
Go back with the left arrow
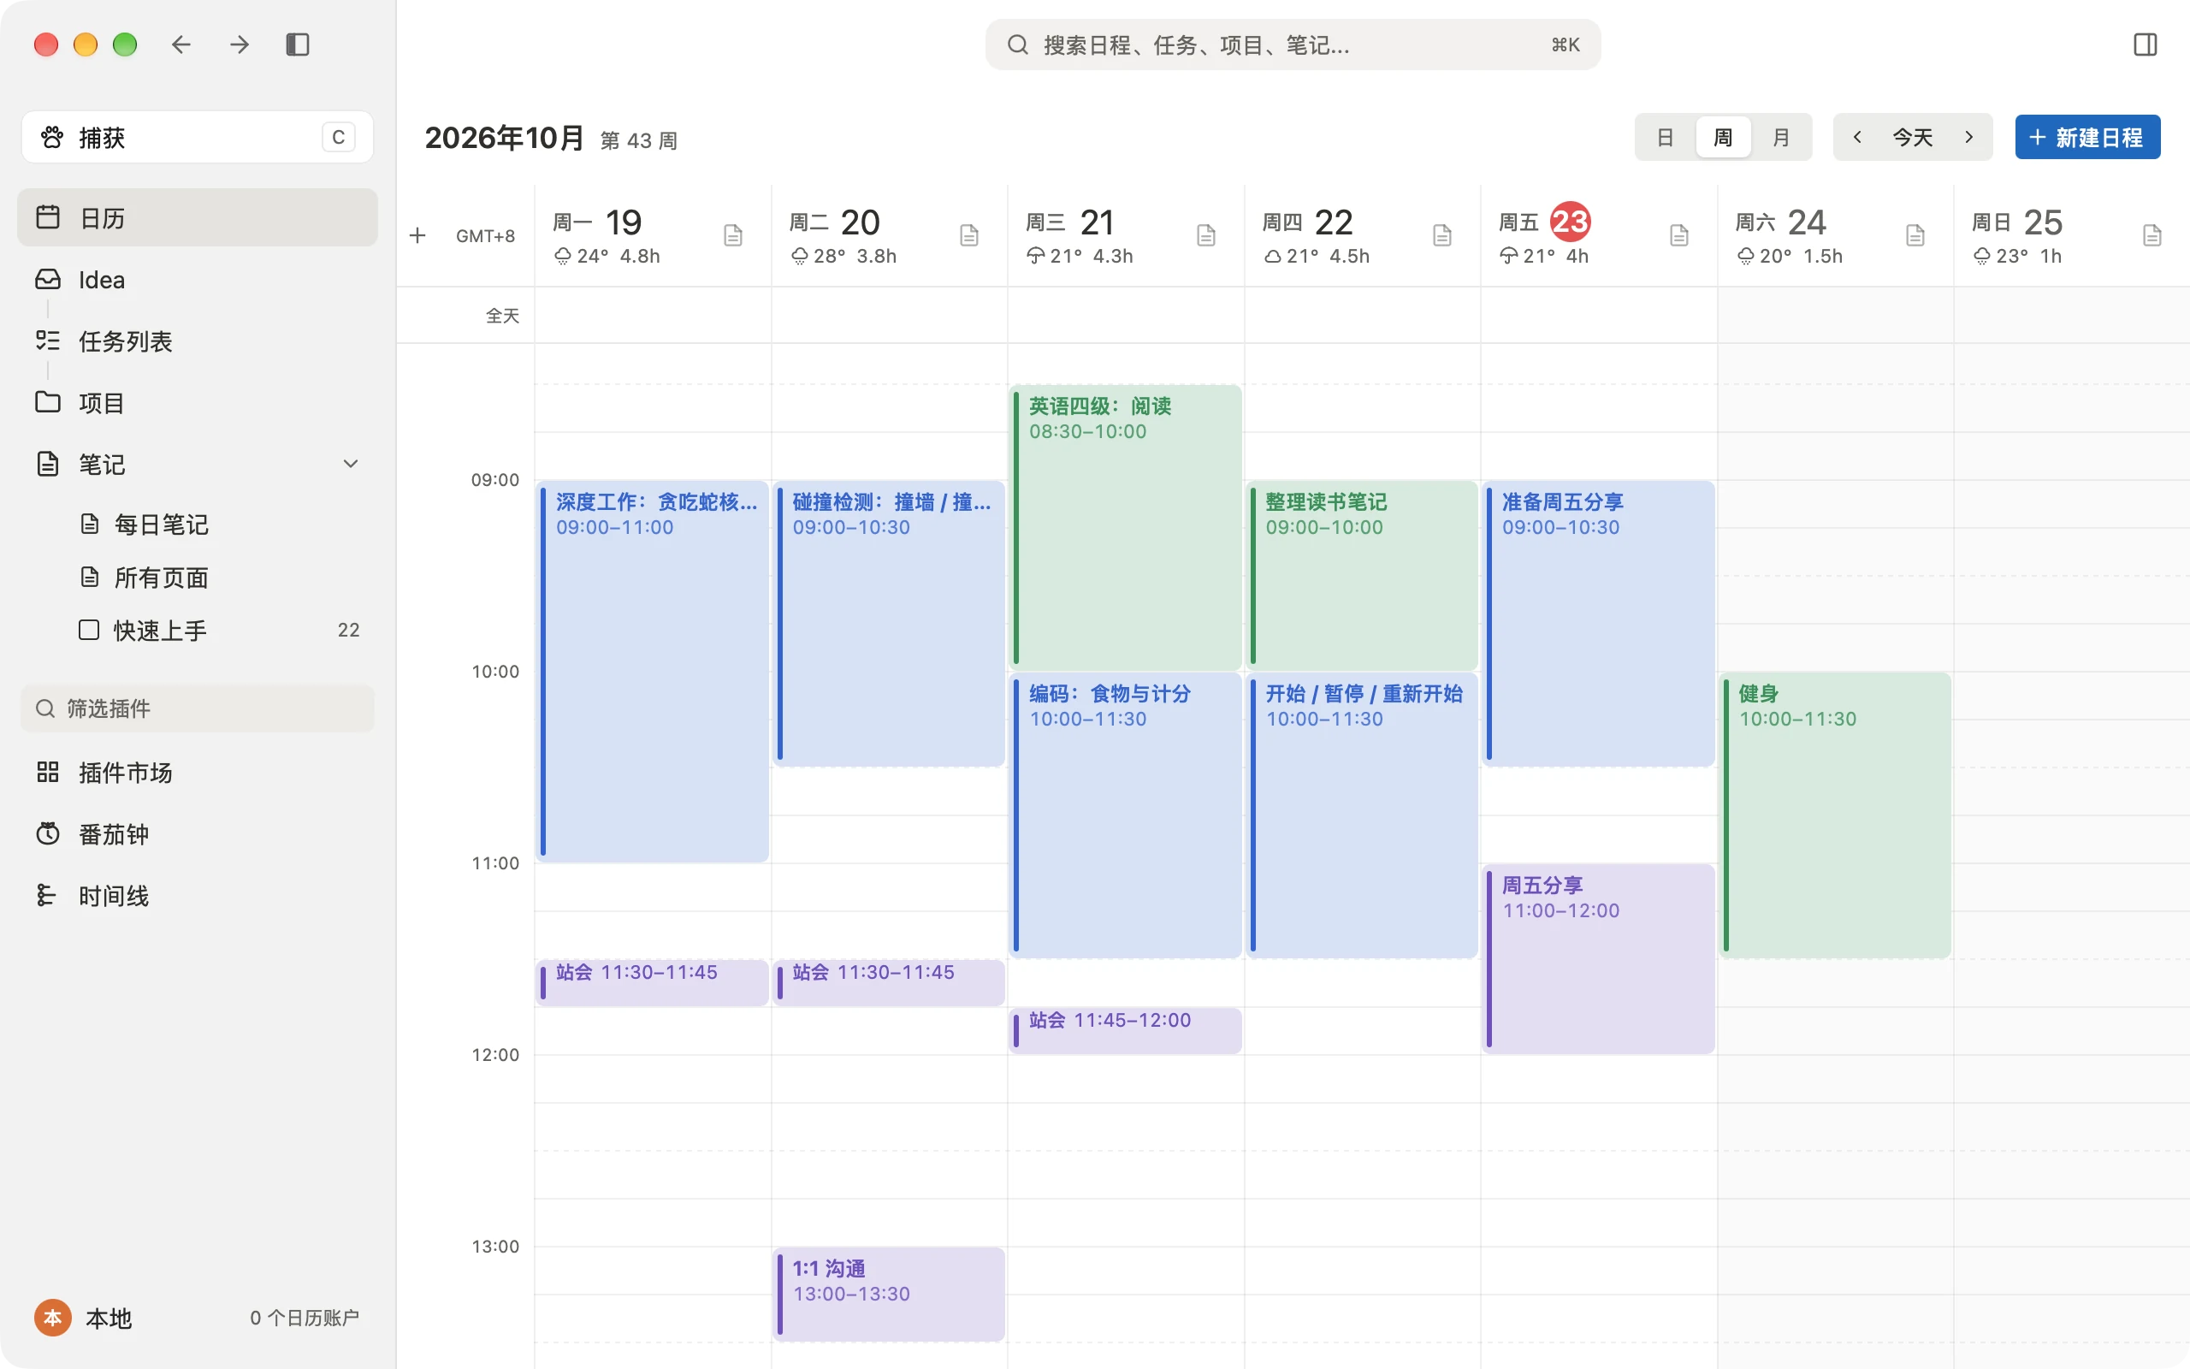point(181,44)
